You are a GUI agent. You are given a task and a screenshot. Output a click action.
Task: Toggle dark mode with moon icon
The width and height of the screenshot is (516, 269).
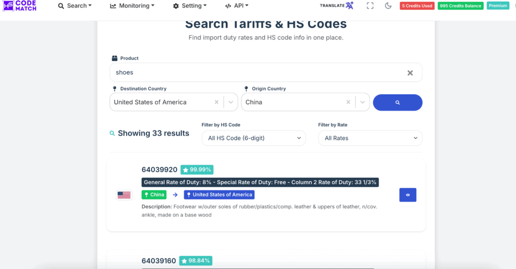[x=388, y=6]
